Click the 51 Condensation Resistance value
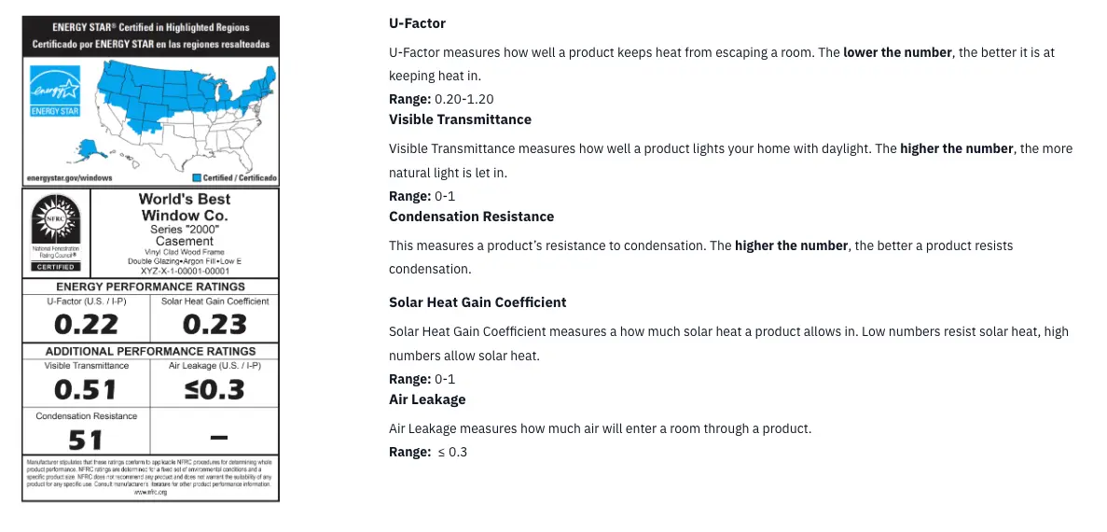 pos(86,441)
